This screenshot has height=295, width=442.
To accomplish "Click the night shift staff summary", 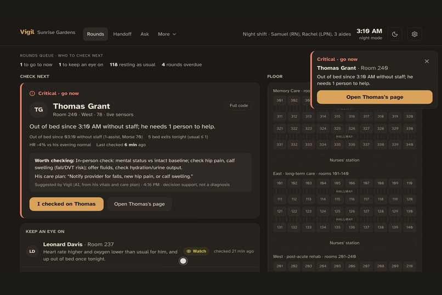I will coord(297,34).
